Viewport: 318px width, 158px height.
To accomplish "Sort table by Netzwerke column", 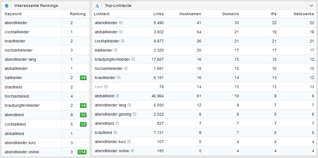I will [x=304, y=14].
